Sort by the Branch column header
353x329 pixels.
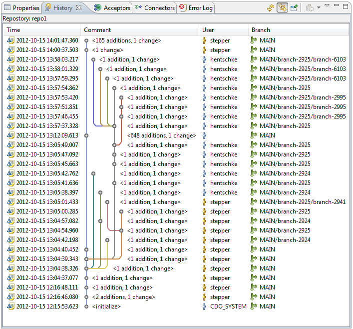299,30
